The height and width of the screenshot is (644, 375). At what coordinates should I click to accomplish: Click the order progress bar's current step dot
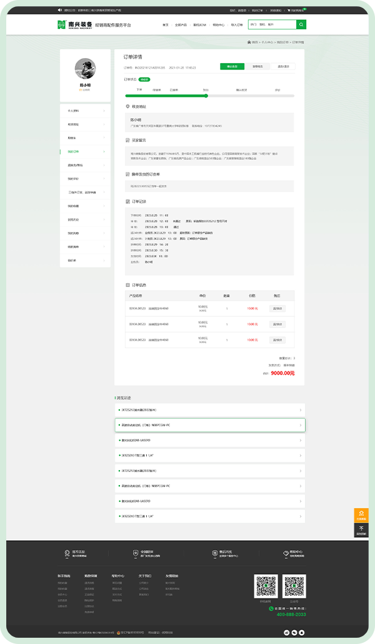click(206, 96)
